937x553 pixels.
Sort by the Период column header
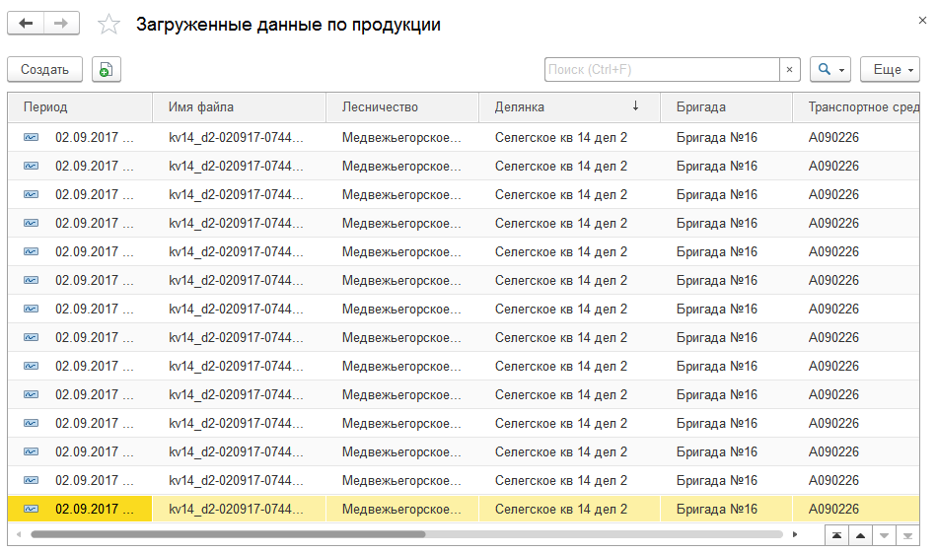(x=80, y=107)
